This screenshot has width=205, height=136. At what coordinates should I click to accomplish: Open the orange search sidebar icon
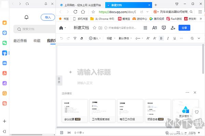coord(4,93)
